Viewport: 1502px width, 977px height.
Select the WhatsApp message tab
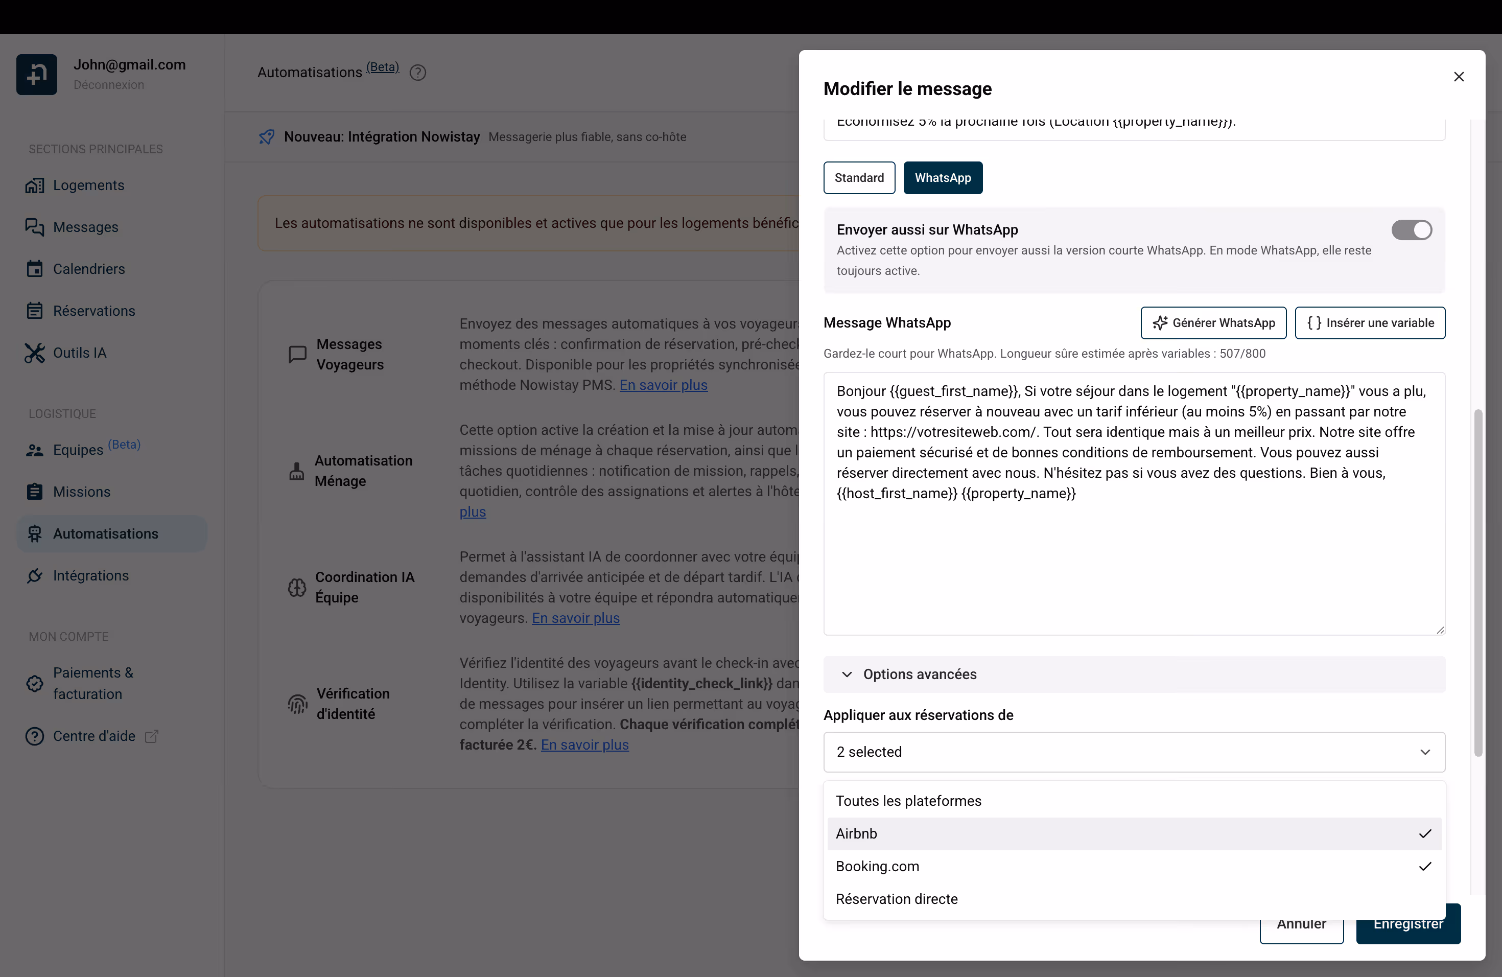[943, 177]
